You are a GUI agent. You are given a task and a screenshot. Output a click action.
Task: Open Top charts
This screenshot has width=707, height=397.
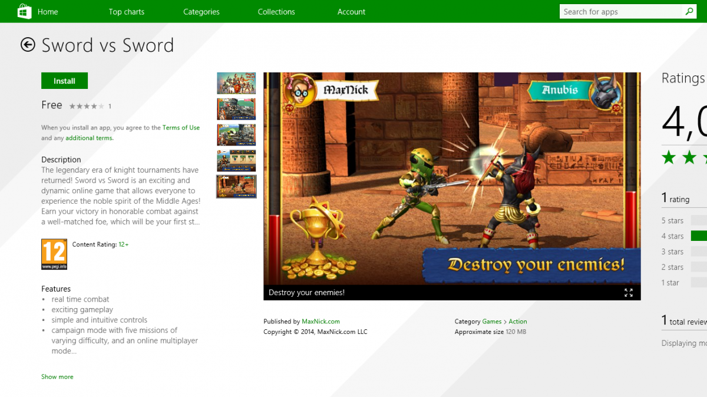pyautogui.click(x=126, y=12)
